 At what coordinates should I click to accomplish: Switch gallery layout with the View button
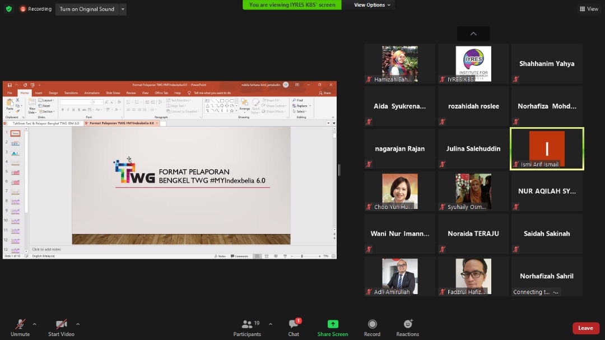pos(589,9)
